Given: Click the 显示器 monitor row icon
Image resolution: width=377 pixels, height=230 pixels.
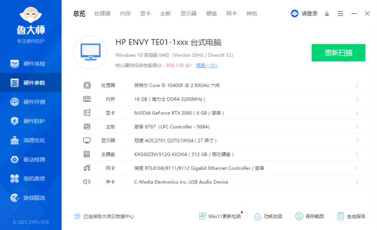Looking at the screenshot, I should coord(87,140).
